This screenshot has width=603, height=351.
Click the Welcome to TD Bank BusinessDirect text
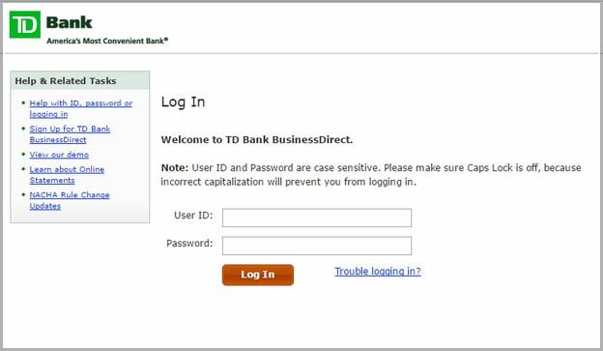point(257,139)
